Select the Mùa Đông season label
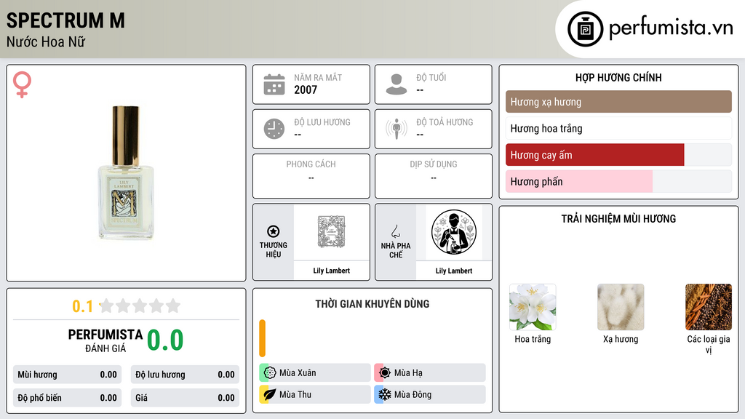This screenshot has height=419, width=745. 413,394
